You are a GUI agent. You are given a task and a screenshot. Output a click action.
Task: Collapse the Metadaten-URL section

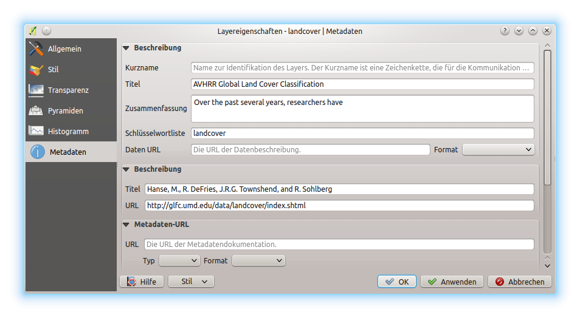(x=126, y=225)
